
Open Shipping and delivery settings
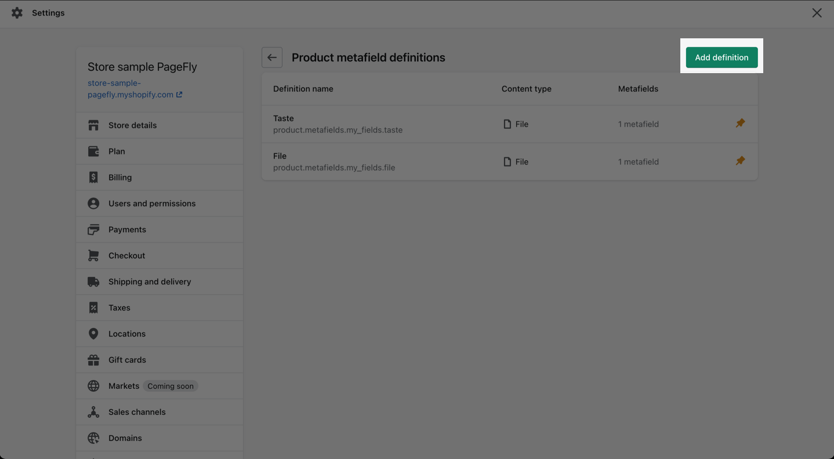coord(159,281)
